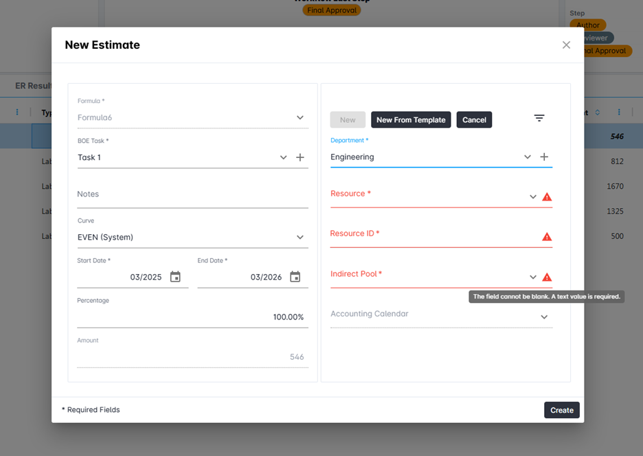Open the BOE Task dropdown
This screenshot has height=456, width=643.
(x=283, y=157)
